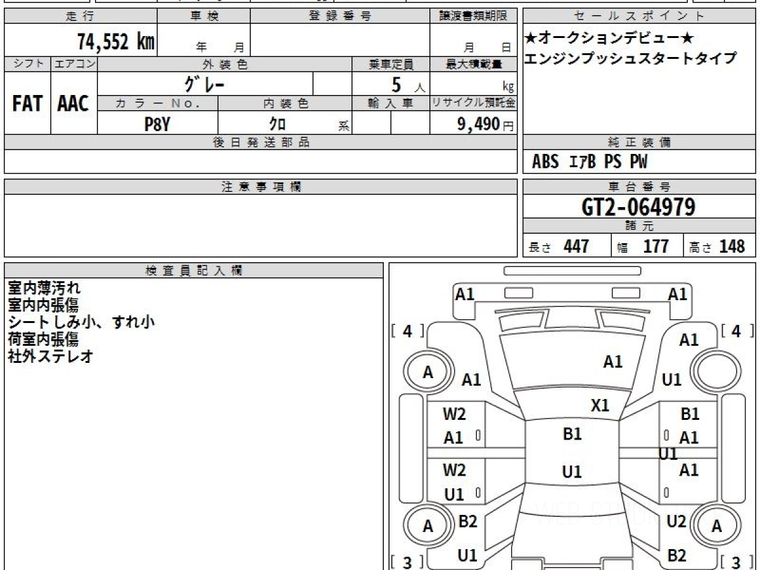
Task: Click the 諸元 header
Action: coord(639,225)
